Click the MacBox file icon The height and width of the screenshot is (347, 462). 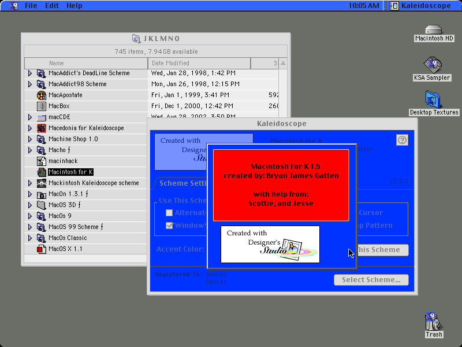(41, 106)
